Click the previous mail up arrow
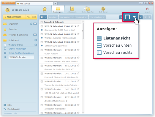155x117 pixels. [145, 17]
